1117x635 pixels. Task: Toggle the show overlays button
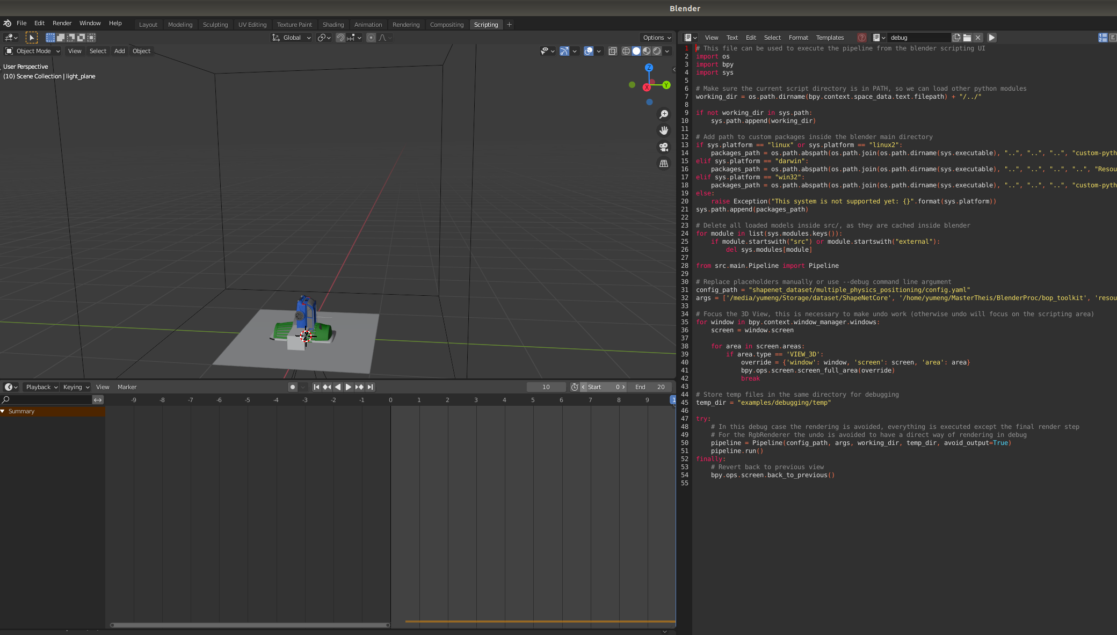(589, 50)
